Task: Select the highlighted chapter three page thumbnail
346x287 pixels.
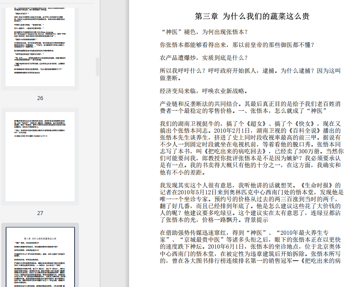Action: 40,257
